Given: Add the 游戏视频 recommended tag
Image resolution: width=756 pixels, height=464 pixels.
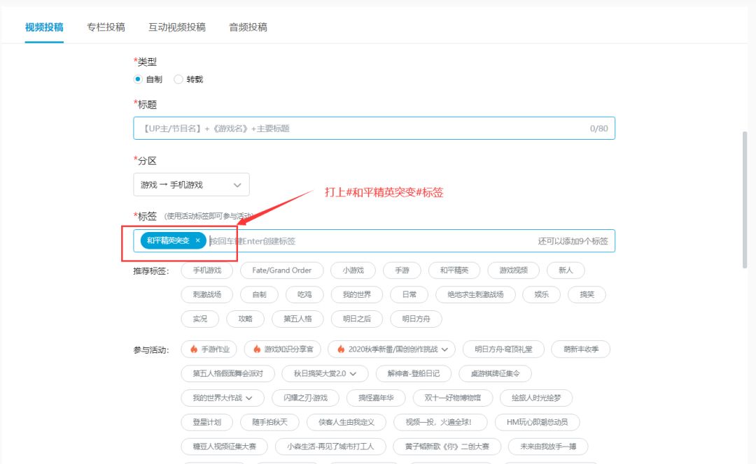Looking at the screenshot, I should pos(514,270).
